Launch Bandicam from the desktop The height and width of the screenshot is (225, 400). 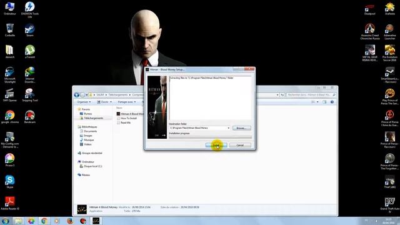[x=30, y=117]
